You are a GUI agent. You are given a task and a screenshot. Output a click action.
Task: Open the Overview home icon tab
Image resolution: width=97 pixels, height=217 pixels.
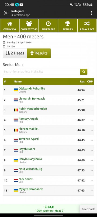(x=10, y=25)
